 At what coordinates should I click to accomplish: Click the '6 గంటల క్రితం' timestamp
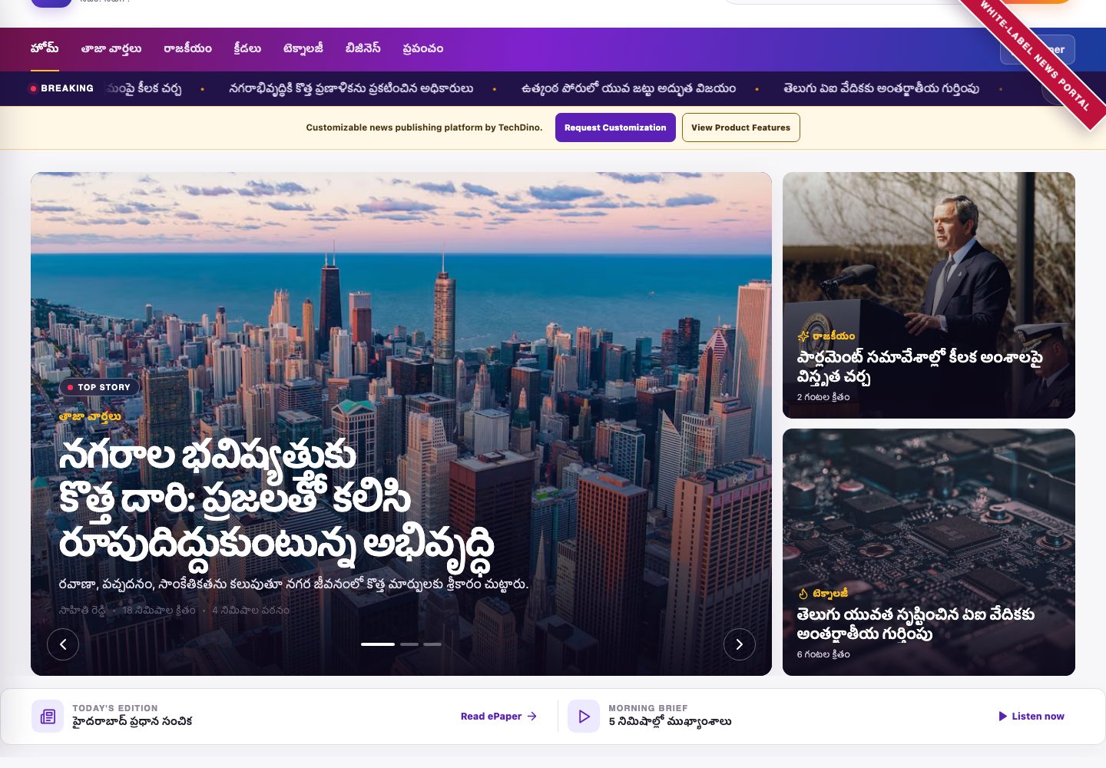pyautogui.click(x=823, y=654)
